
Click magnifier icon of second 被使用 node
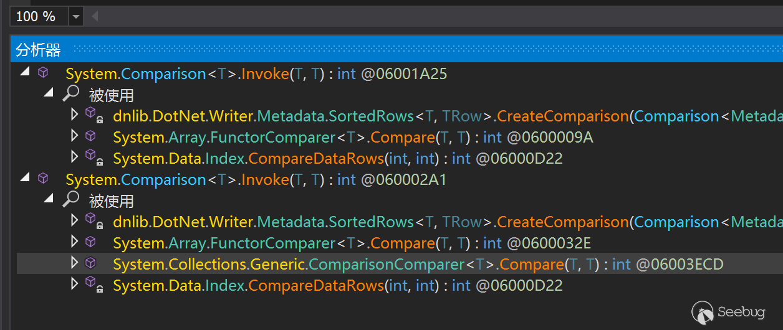[x=71, y=200]
